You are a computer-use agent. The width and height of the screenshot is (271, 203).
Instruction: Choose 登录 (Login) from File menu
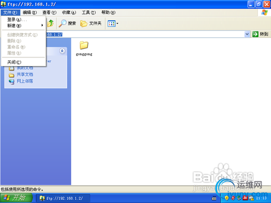coord(23,19)
